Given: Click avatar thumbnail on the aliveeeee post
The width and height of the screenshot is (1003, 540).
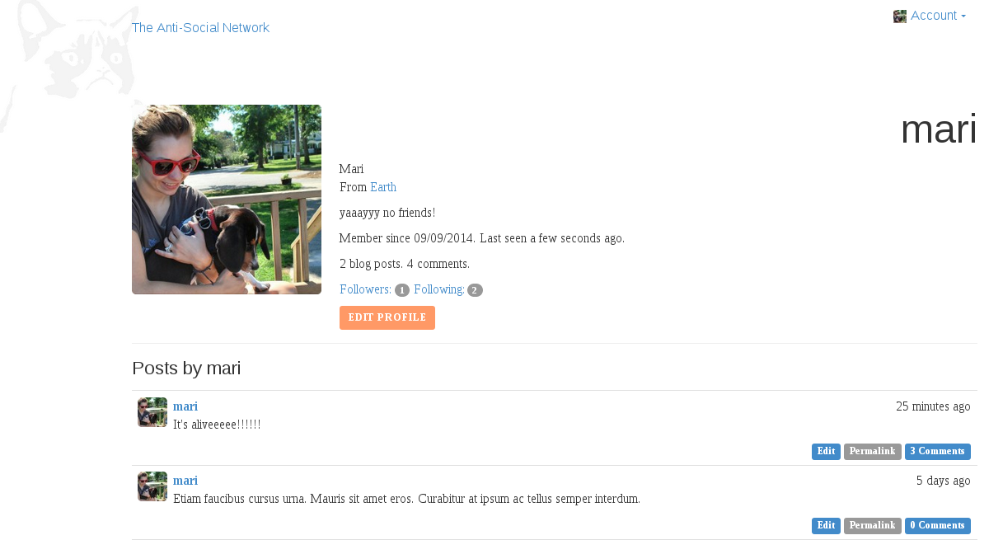Looking at the screenshot, I should (152, 412).
